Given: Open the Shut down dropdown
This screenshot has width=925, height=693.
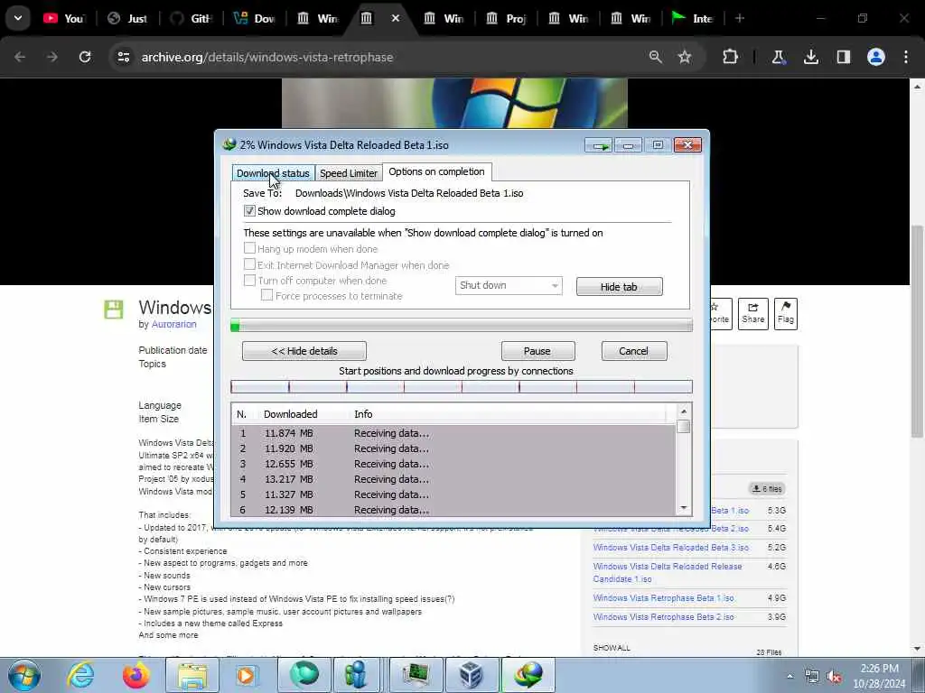Looking at the screenshot, I should 509,286.
